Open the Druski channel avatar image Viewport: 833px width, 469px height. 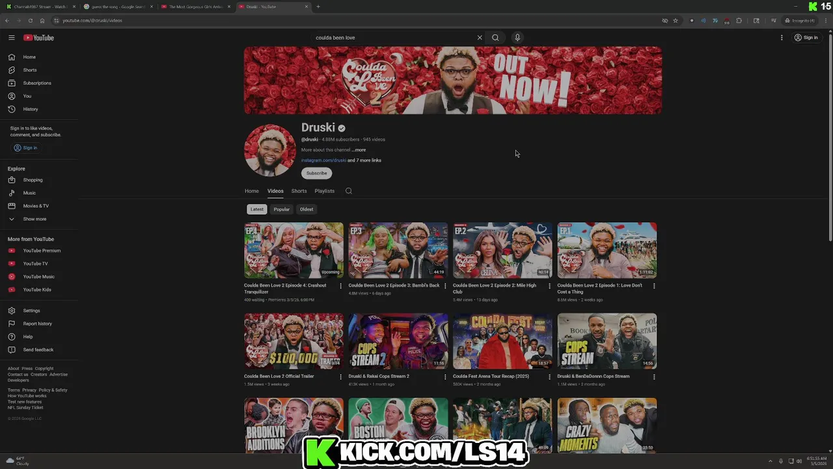(x=270, y=150)
